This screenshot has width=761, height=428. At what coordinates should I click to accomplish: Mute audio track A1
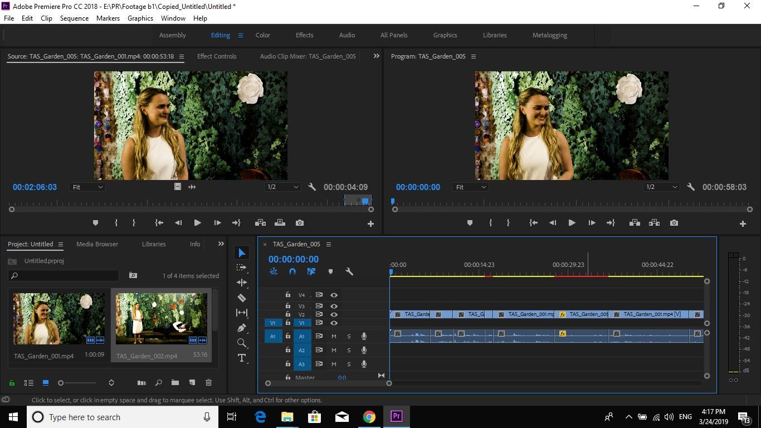click(x=334, y=336)
